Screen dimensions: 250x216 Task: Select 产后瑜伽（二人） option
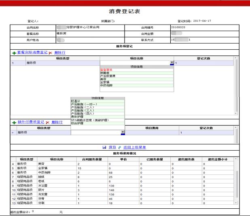tap(97, 107)
